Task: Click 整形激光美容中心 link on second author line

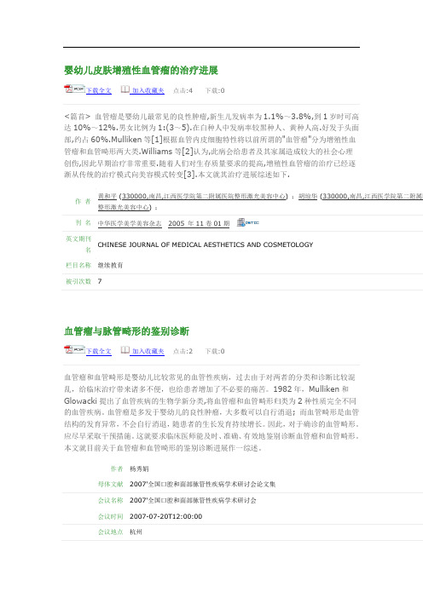Action: click(x=124, y=207)
